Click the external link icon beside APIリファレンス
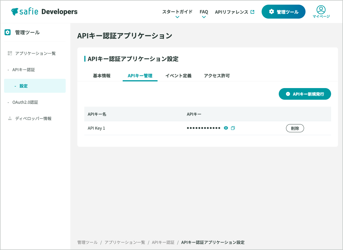This screenshot has height=250, width=343. (x=252, y=12)
